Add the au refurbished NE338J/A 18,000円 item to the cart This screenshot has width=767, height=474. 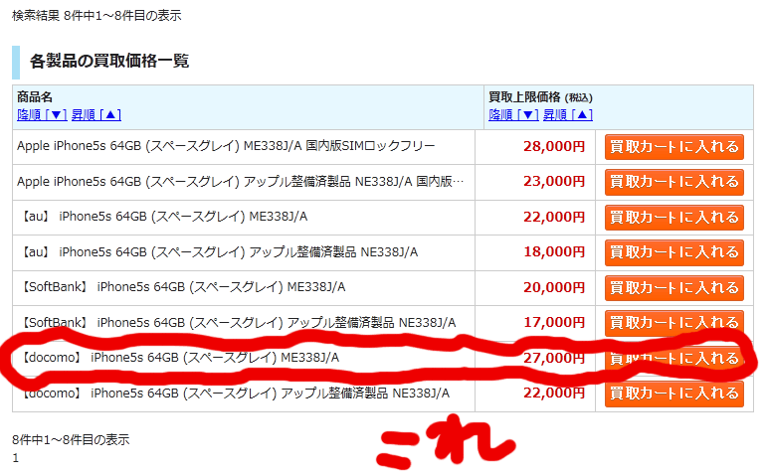674,252
